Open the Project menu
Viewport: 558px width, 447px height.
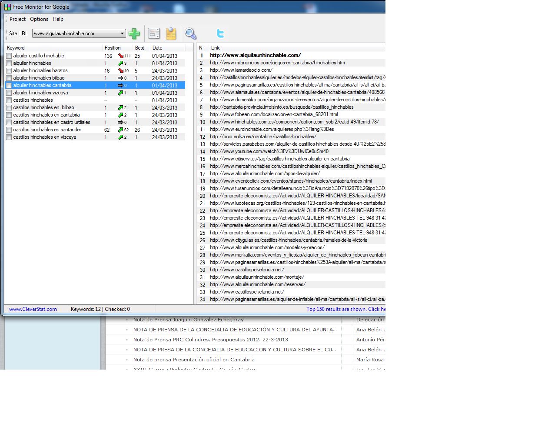(x=17, y=19)
